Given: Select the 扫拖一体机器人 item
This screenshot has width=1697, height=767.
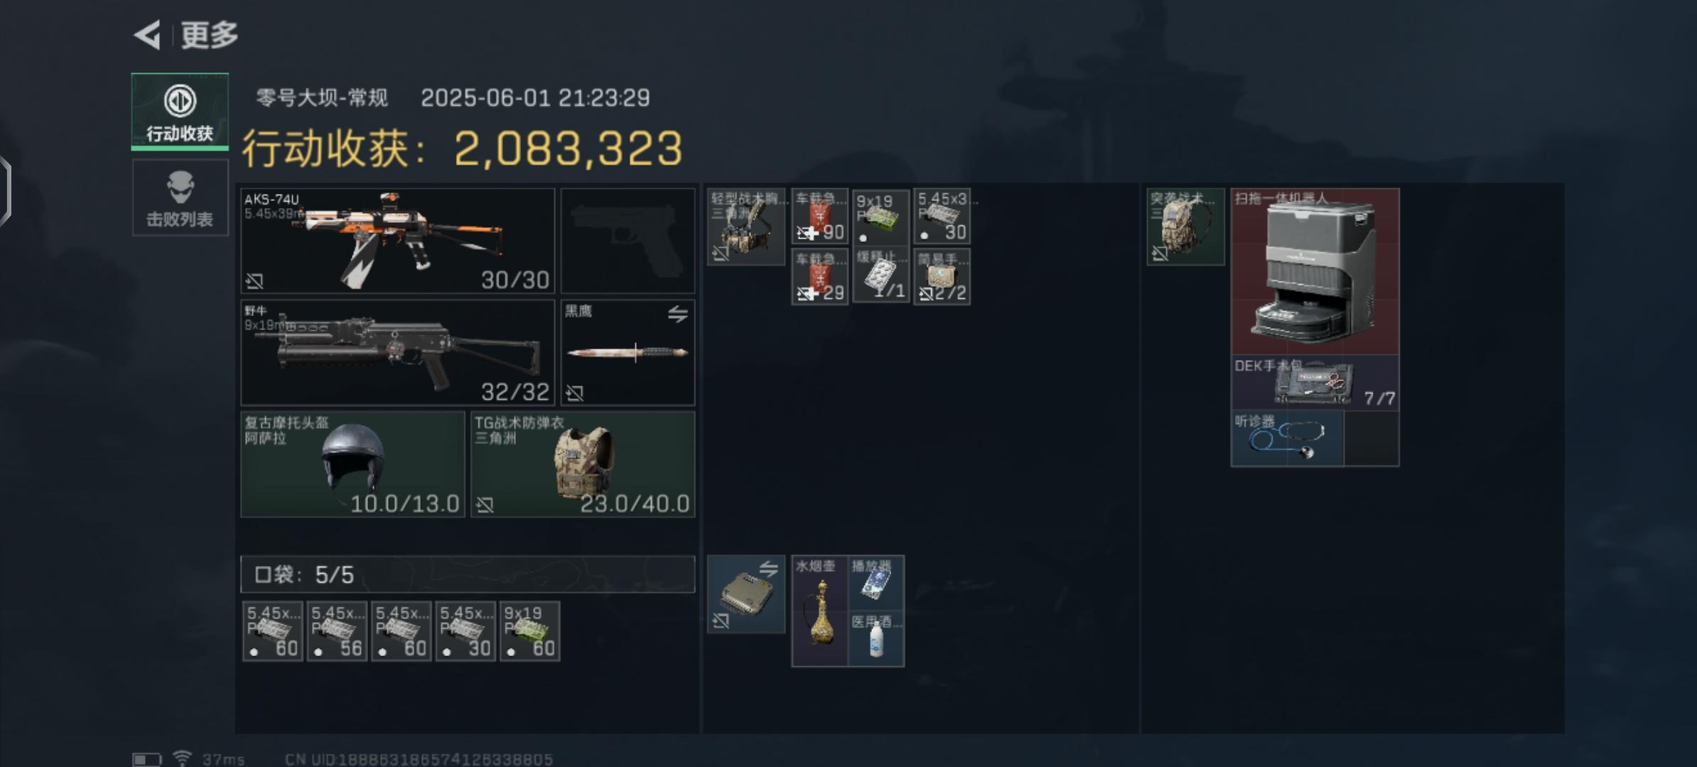Looking at the screenshot, I should click(x=1315, y=271).
